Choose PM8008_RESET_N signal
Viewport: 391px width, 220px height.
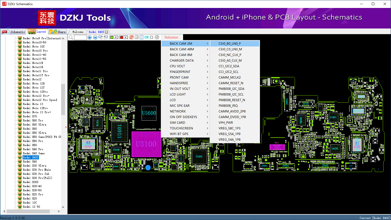pos(235,100)
